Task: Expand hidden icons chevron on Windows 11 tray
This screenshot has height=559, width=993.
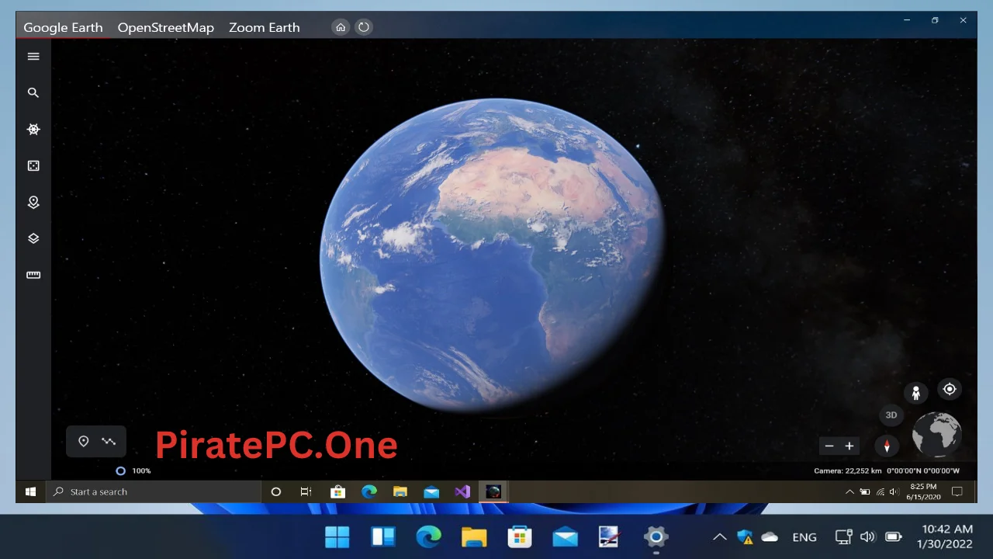Action: click(x=720, y=536)
